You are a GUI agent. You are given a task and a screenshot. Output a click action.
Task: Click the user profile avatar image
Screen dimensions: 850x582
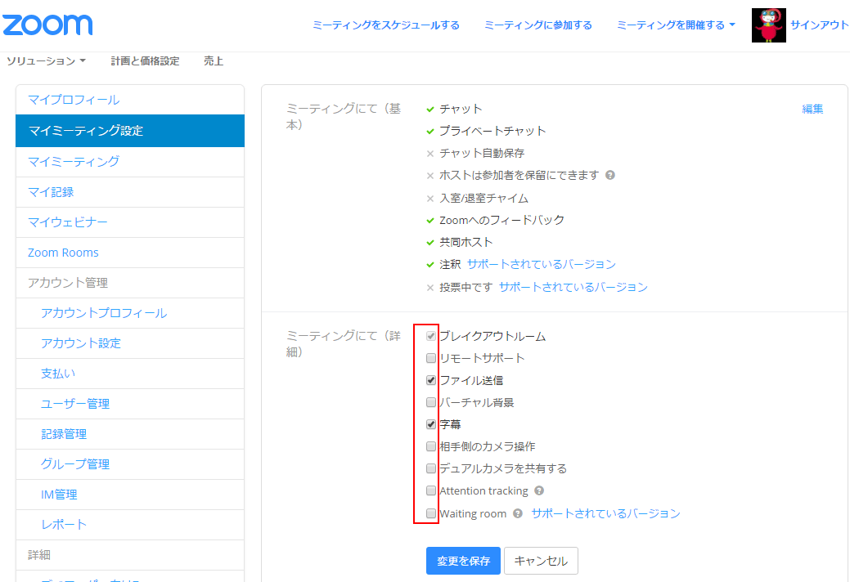coord(768,25)
